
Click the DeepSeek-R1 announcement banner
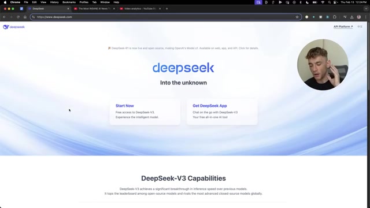[x=183, y=48]
